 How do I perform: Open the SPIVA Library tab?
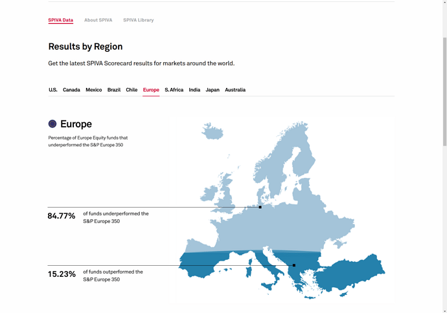coord(138,20)
